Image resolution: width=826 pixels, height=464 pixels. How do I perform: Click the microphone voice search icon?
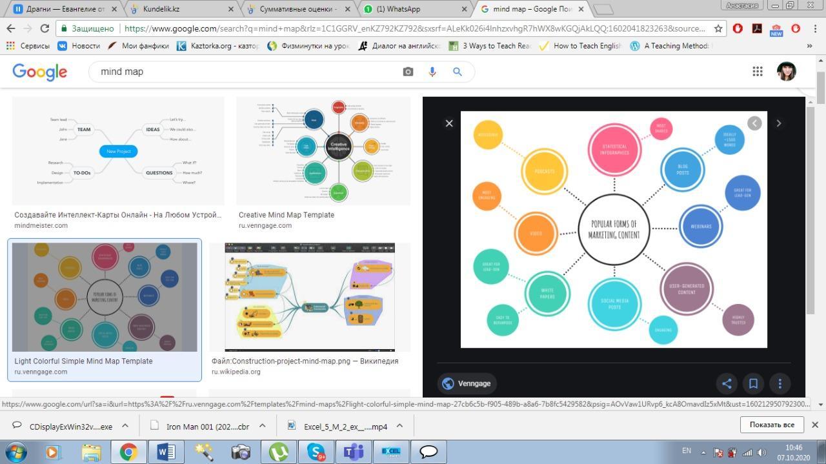click(x=432, y=72)
